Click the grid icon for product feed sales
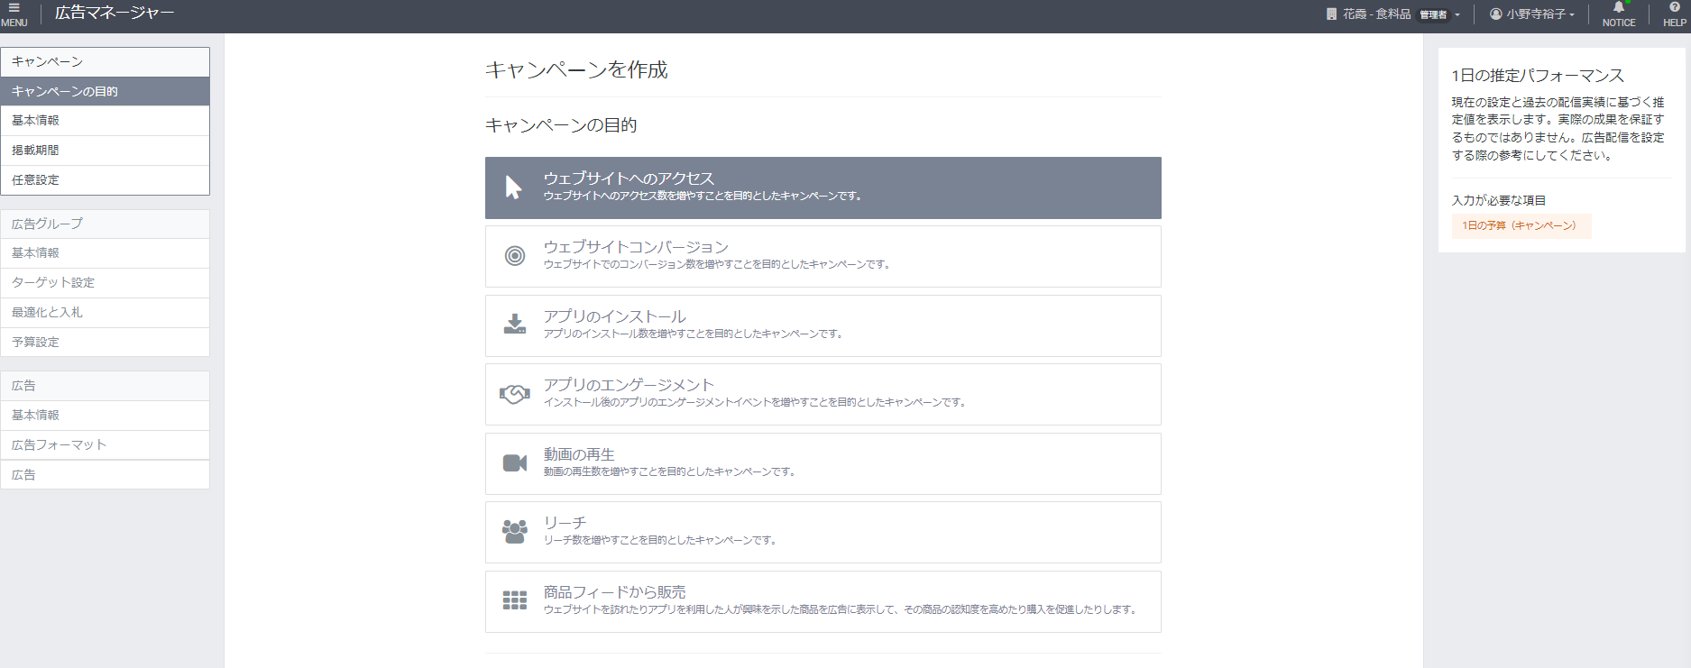Viewport: 1691px width, 668px height. (514, 600)
